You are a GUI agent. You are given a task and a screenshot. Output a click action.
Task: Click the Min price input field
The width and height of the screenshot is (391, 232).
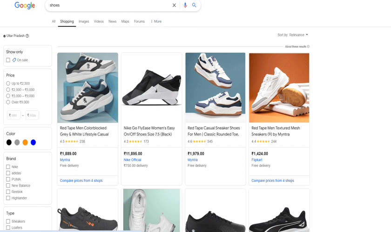click(14, 115)
